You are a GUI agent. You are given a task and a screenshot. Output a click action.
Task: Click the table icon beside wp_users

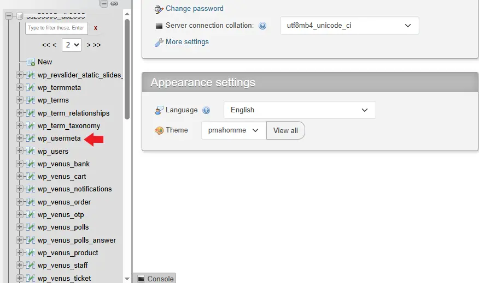pos(31,151)
